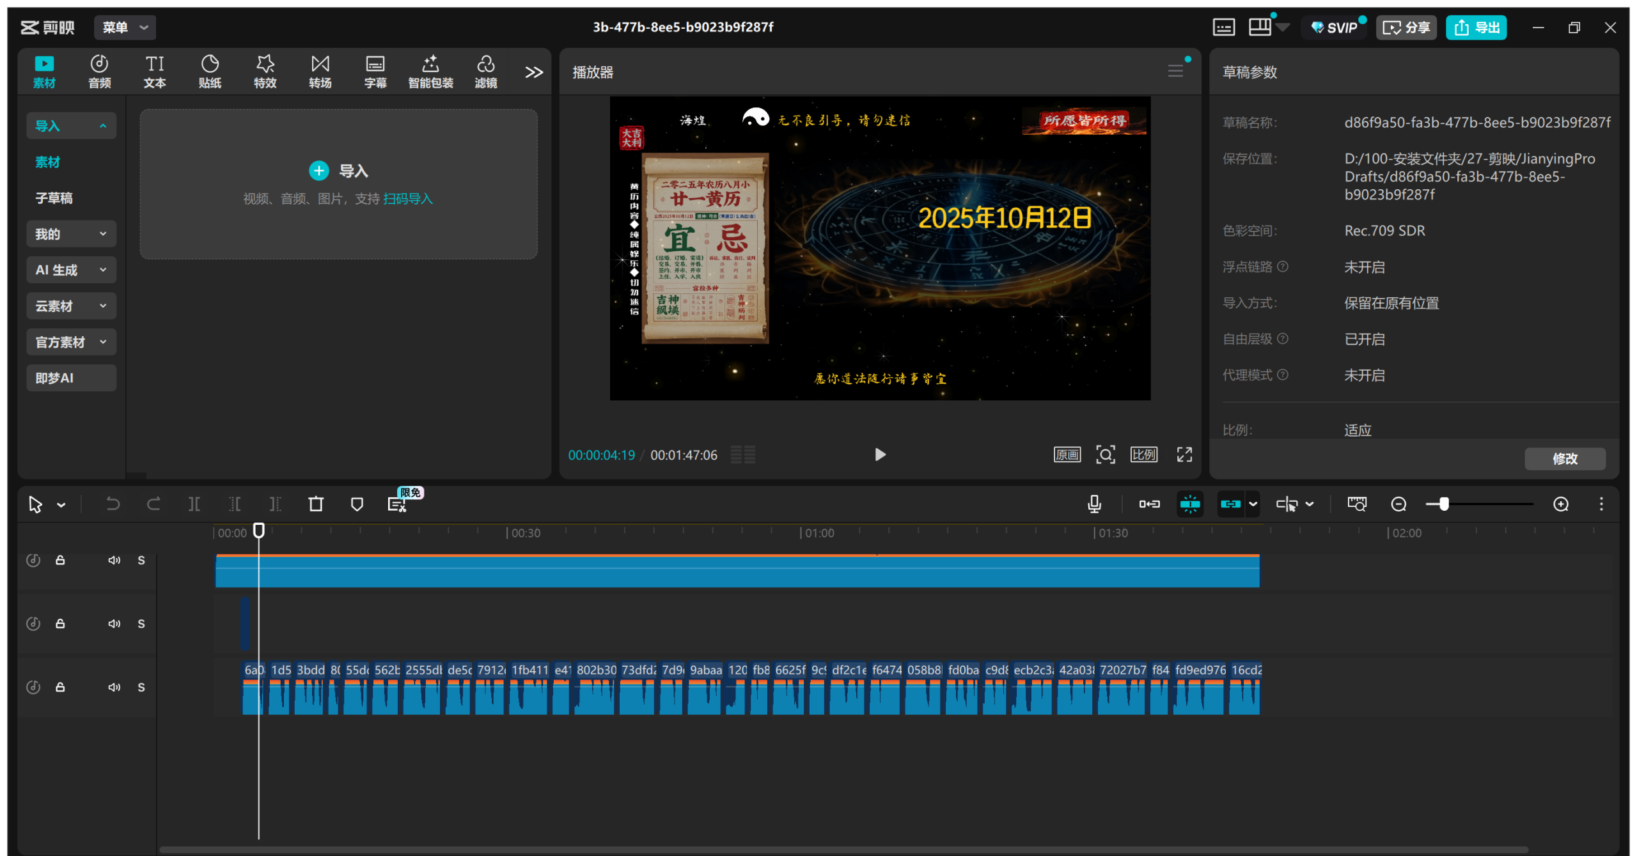Image resolution: width=1637 pixels, height=856 pixels.
Task: Click the 扫码导入 link
Action: [408, 199]
